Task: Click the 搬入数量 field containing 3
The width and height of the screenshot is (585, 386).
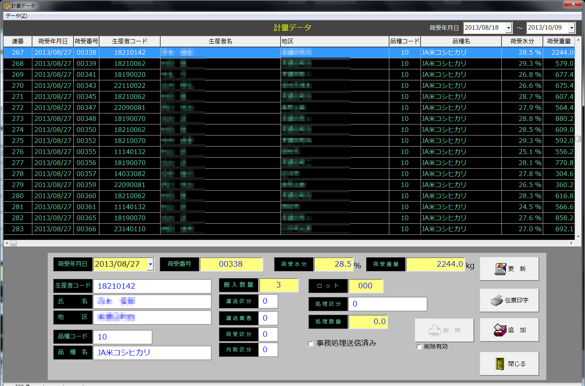Action: [279, 285]
